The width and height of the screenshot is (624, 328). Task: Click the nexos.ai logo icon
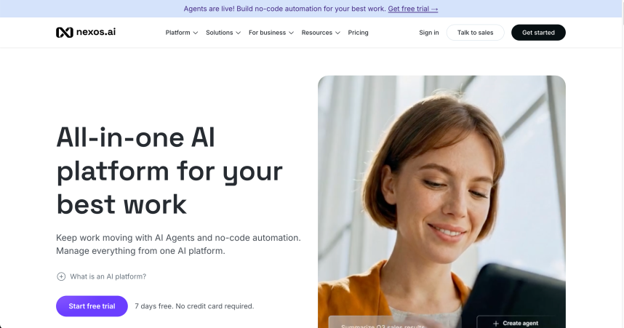coord(65,32)
